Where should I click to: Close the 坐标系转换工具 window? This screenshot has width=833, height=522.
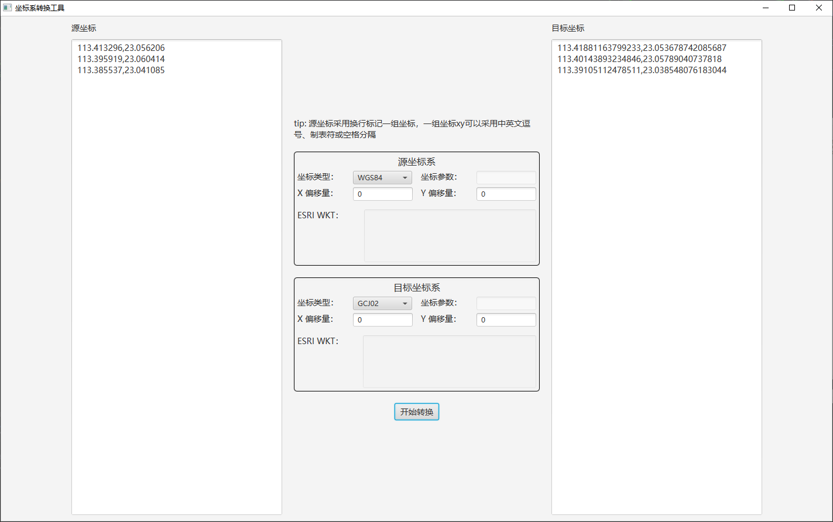click(x=819, y=8)
